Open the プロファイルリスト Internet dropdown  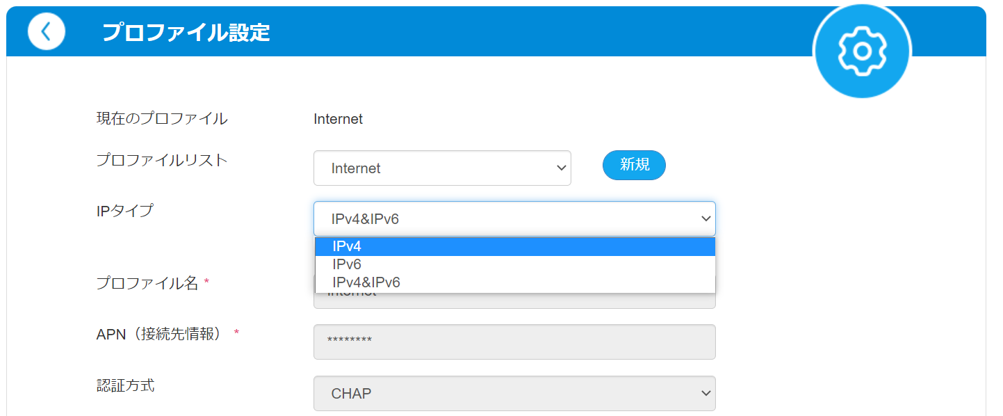tap(442, 168)
